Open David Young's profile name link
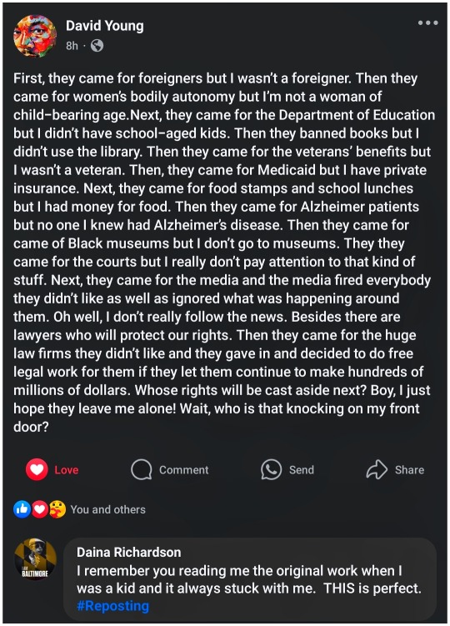This screenshot has width=450, height=626. pos(105,26)
